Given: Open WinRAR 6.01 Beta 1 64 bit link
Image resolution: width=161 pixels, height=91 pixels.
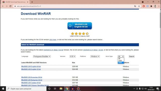Looking at the screenshot, I should tap(53, 50).
